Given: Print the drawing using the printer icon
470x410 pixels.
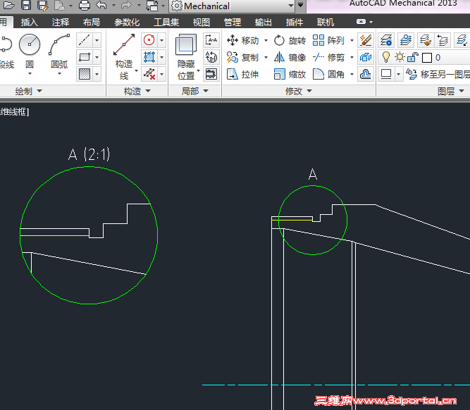Looking at the screenshot, I should point(85,5).
